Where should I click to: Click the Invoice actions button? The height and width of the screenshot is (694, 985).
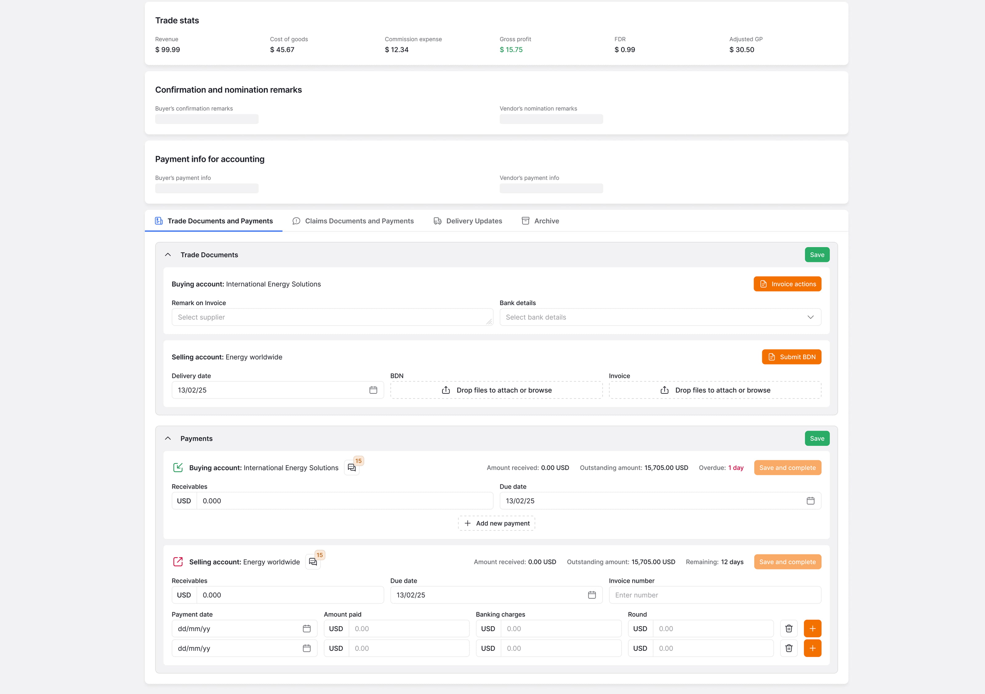pyautogui.click(x=787, y=284)
